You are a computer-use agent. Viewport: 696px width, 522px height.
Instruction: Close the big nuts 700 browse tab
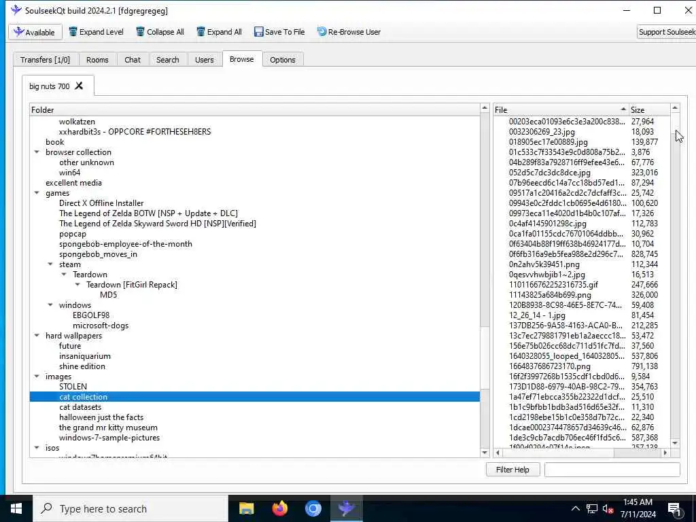[79, 86]
